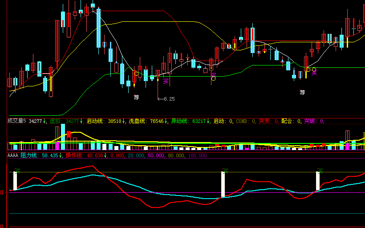Click the COND: 0 readout
Image resolution: width=365 pixels, height=228 pixels.
click(246, 121)
